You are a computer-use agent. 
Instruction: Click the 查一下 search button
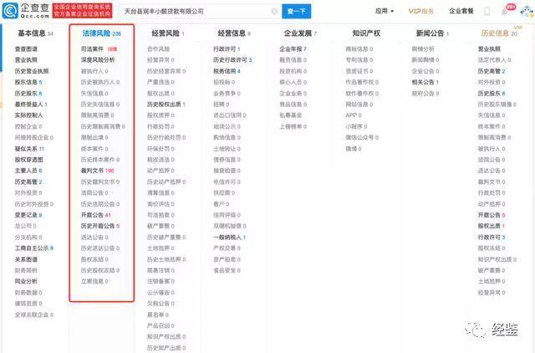[296, 11]
